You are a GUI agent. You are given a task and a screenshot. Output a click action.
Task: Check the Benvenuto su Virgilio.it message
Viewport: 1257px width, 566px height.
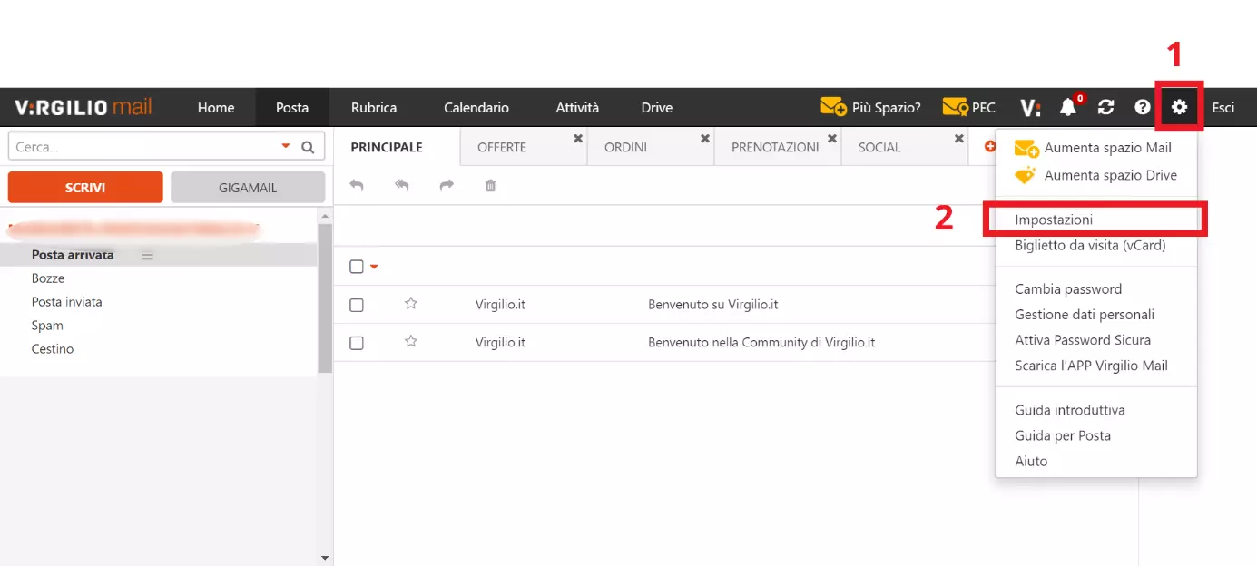point(357,305)
